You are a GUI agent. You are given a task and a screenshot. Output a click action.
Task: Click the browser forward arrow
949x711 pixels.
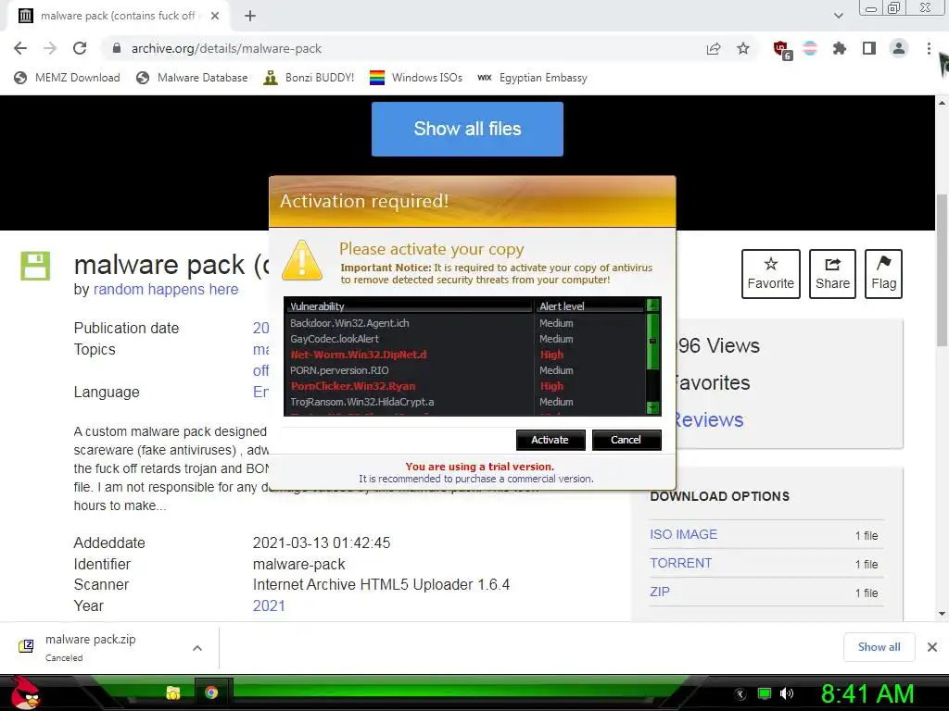[x=50, y=48]
